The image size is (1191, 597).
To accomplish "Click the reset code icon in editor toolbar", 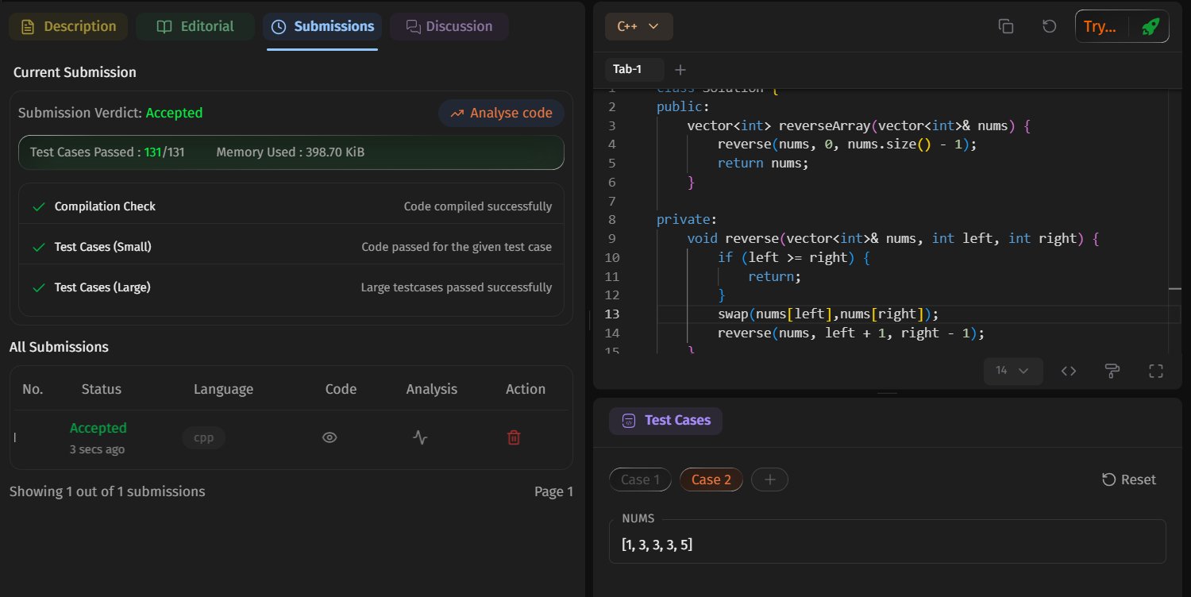I will click(1049, 26).
